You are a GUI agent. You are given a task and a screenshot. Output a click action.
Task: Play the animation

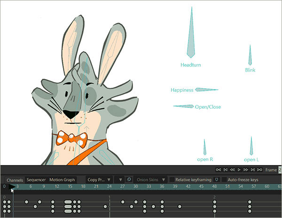point(239,169)
